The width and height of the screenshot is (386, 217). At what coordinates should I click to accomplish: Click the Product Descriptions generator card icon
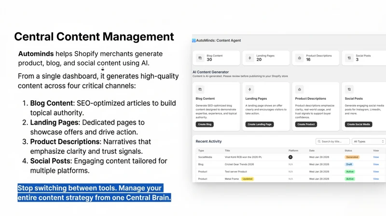(x=299, y=90)
